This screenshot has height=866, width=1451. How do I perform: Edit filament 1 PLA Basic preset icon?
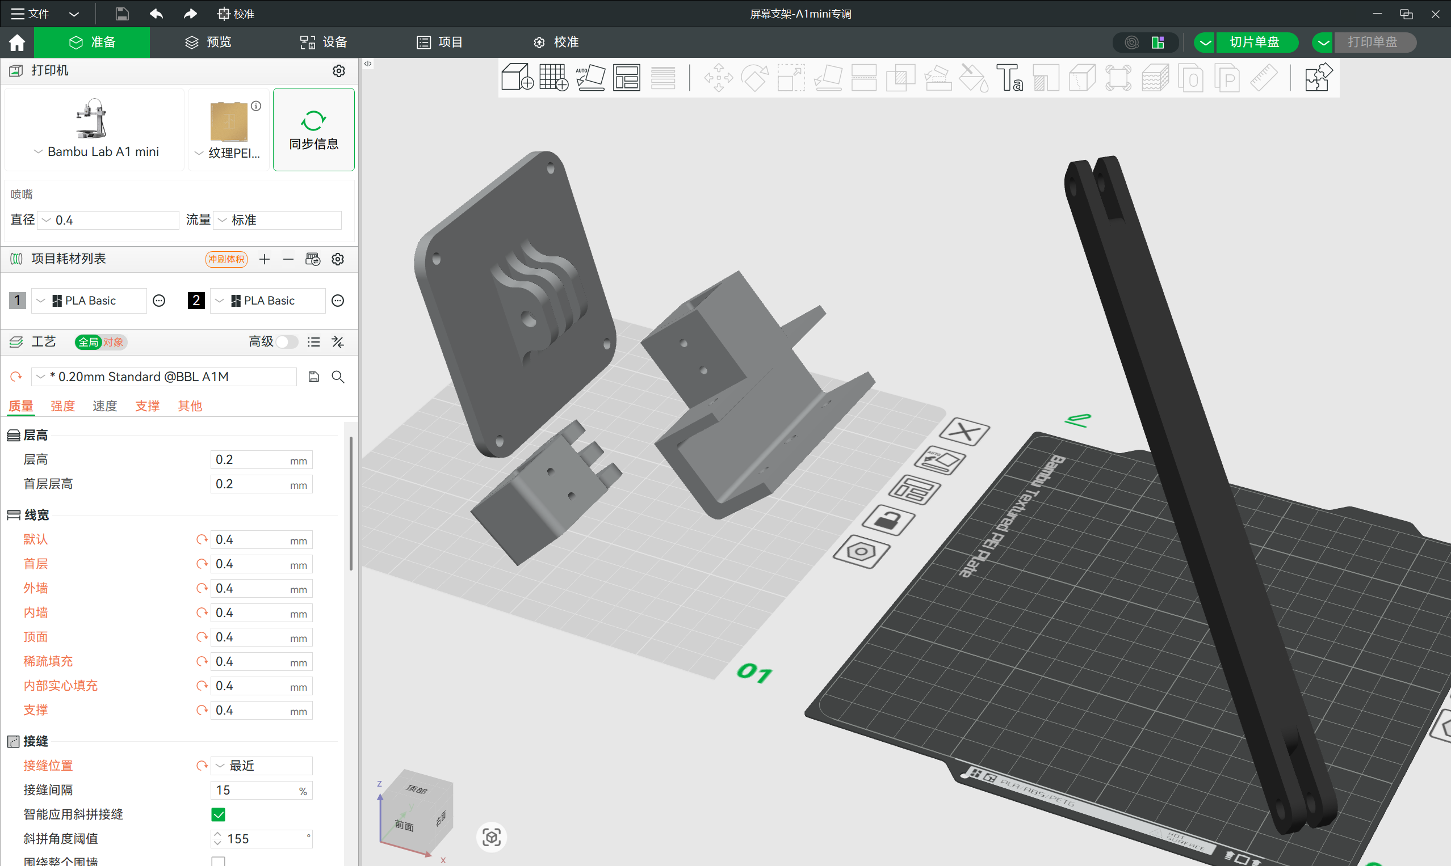point(159,301)
